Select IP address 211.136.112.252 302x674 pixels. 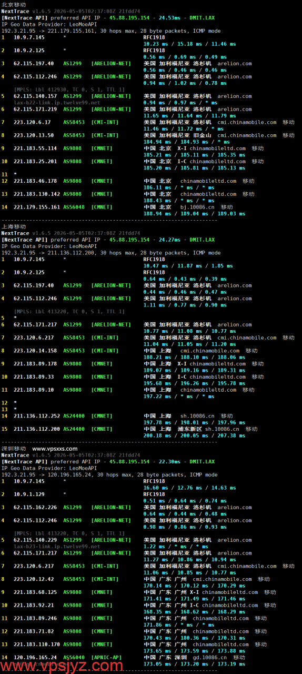36,416
